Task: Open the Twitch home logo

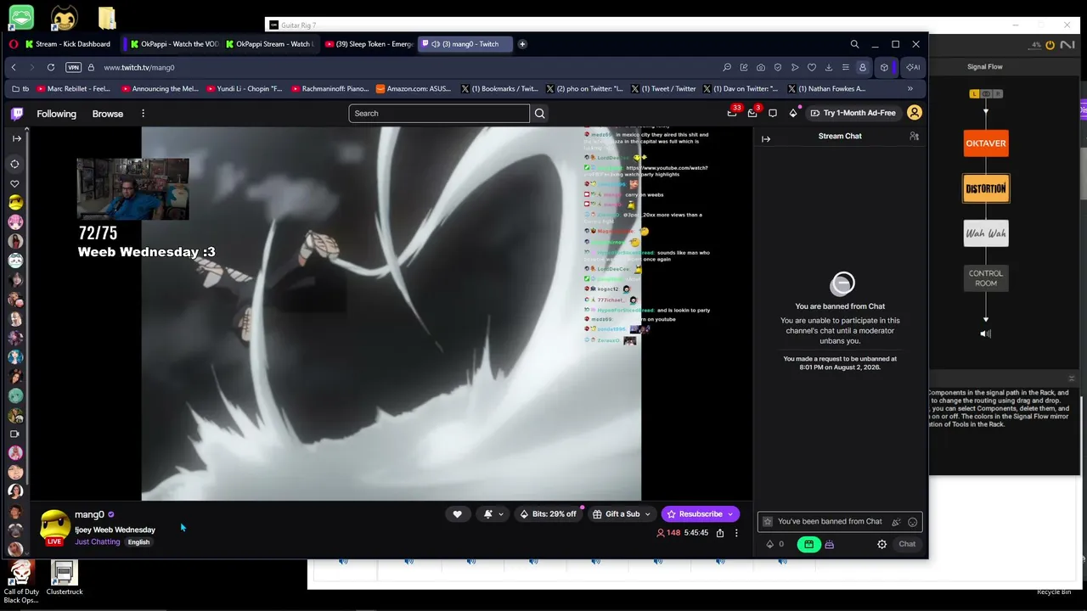Action: tap(17, 113)
